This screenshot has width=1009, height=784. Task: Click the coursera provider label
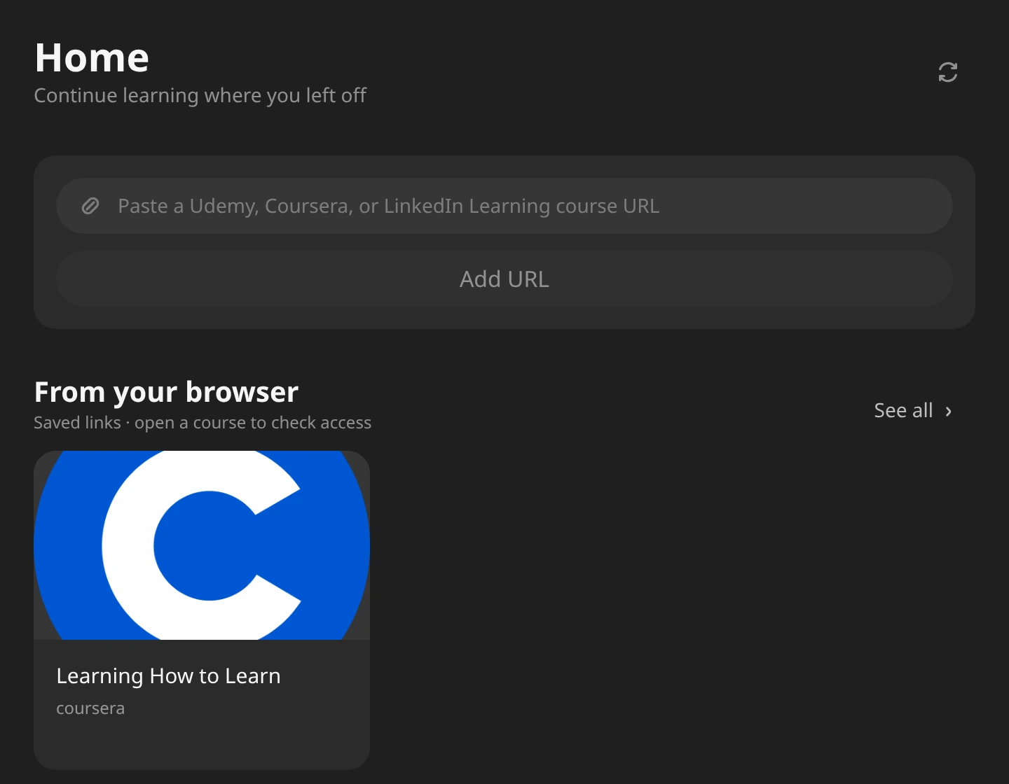(x=90, y=708)
